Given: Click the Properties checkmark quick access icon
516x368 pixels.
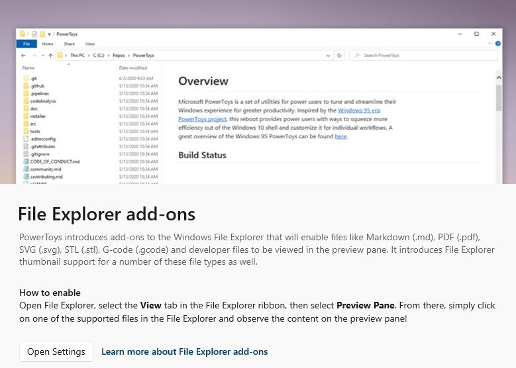Looking at the screenshot, I should point(34,34).
